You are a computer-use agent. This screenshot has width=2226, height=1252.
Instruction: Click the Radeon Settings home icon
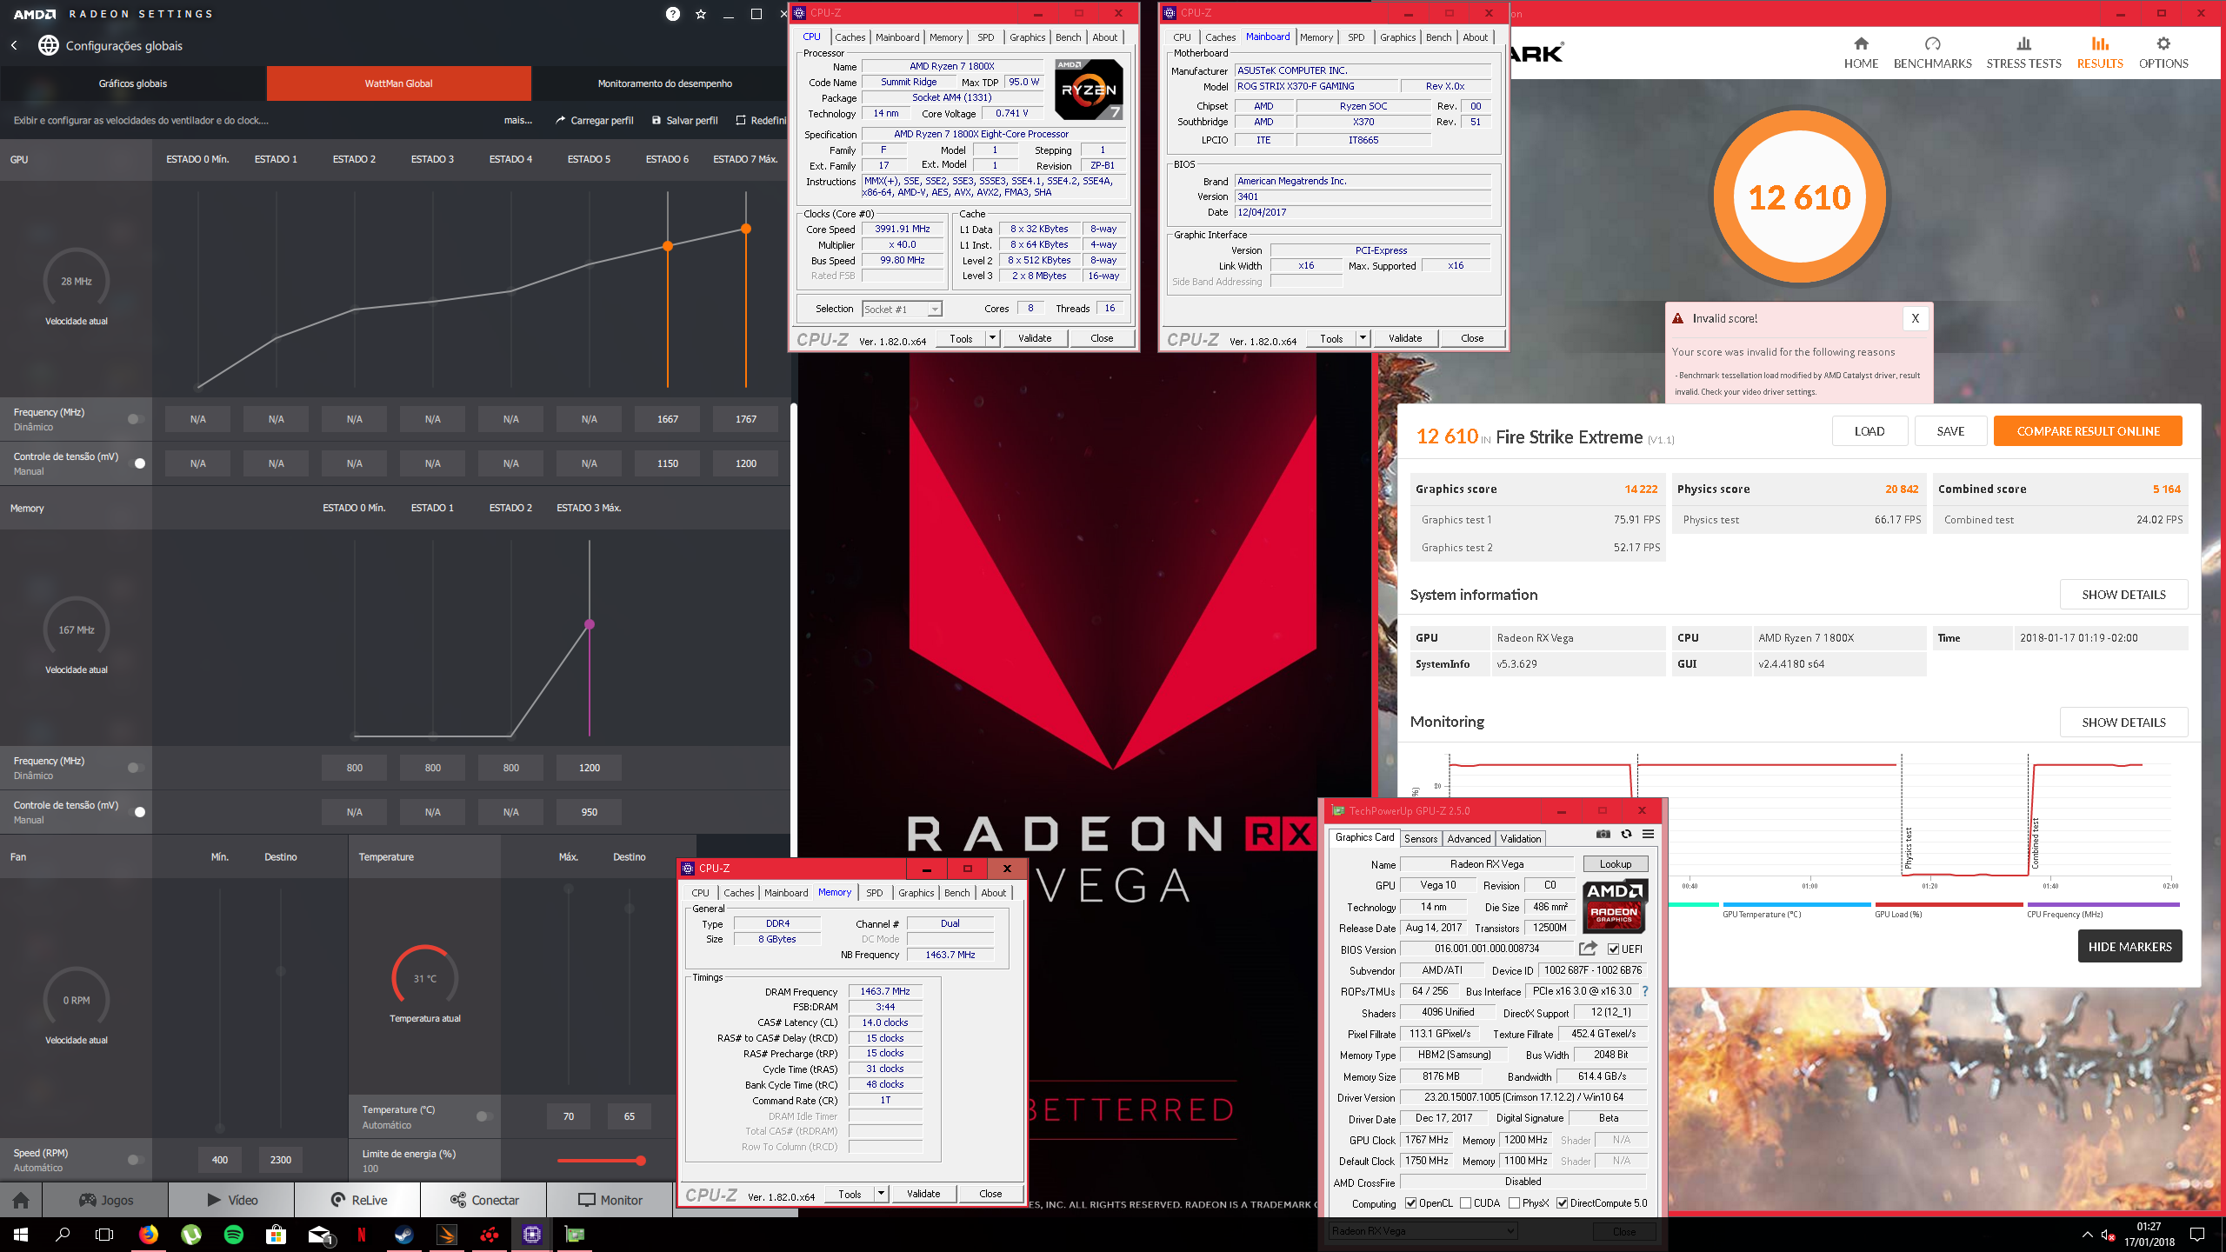coord(21,1200)
